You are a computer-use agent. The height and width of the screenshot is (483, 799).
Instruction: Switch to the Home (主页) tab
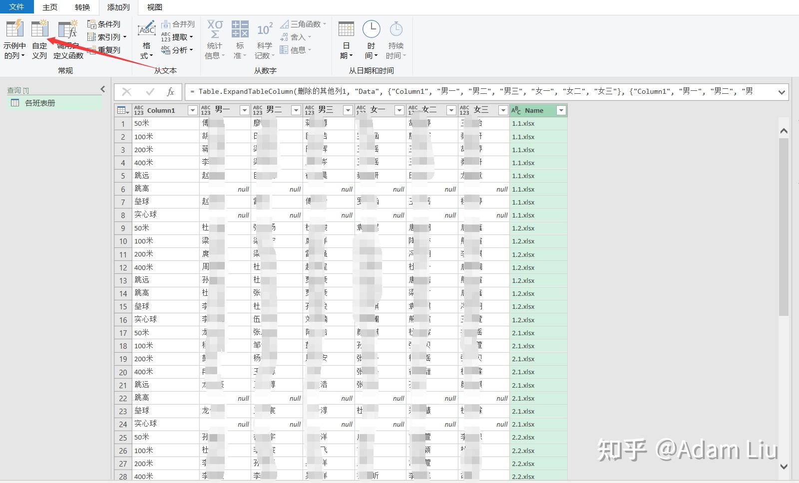(x=50, y=7)
